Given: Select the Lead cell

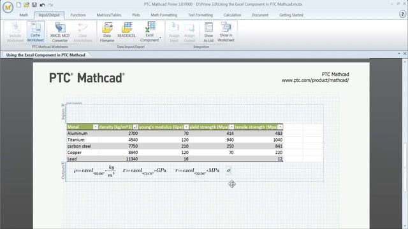Looking at the screenshot, I should click(x=82, y=159).
